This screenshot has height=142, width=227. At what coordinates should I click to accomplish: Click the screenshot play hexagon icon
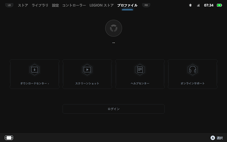point(87,70)
